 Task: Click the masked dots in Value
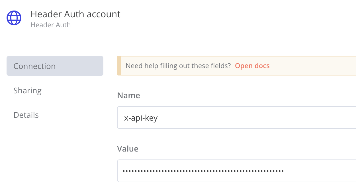coord(203,171)
